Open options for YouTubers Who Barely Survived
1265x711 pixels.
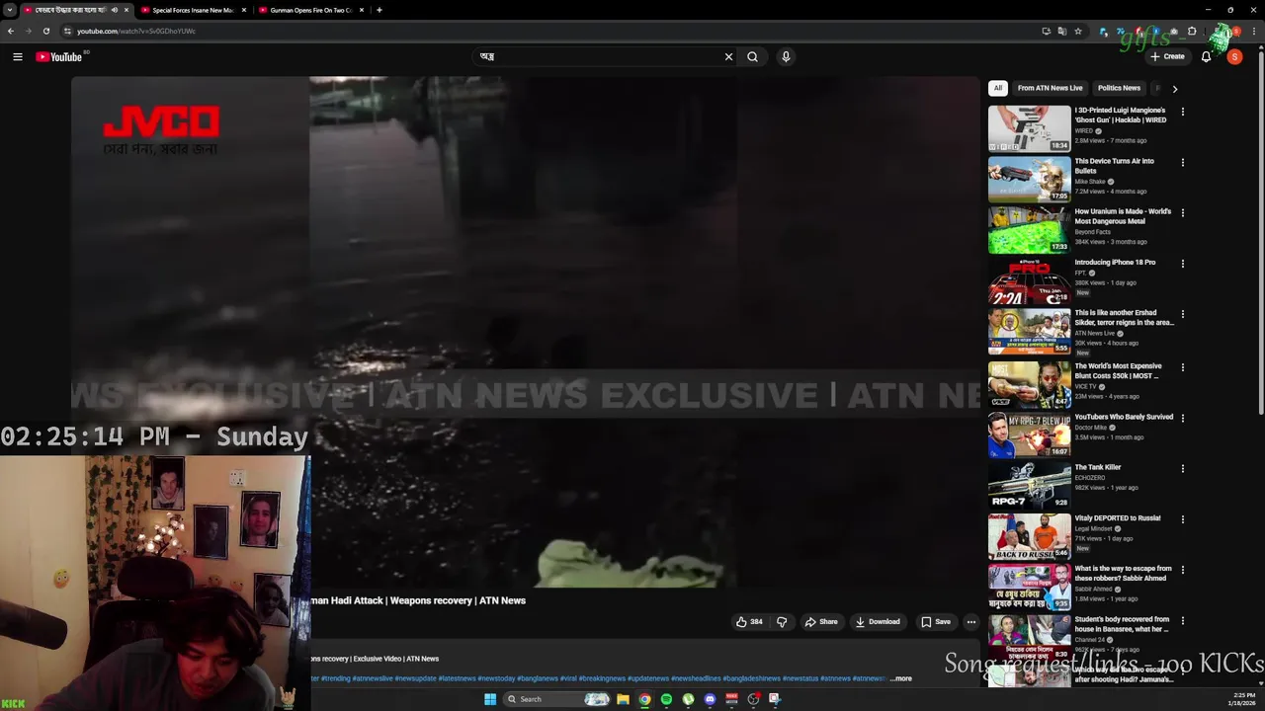click(x=1182, y=418)
